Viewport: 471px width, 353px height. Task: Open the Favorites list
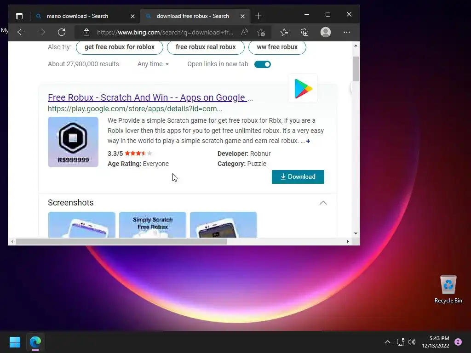coord(284,32)
